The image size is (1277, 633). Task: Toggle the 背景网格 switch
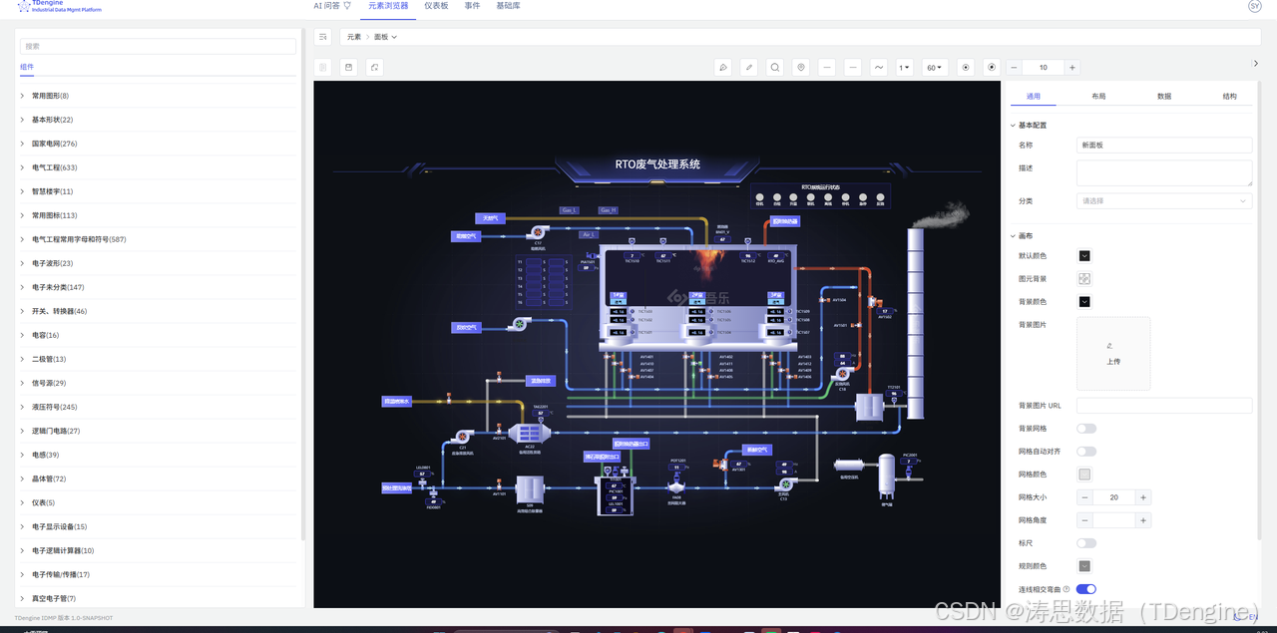click(1086, 429)
